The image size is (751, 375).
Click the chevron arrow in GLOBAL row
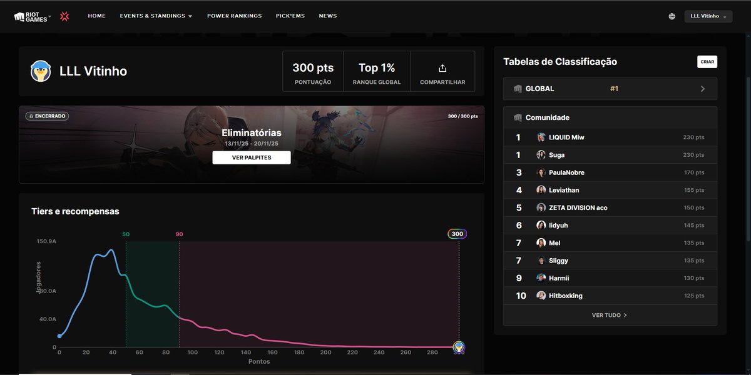[703, 89]
